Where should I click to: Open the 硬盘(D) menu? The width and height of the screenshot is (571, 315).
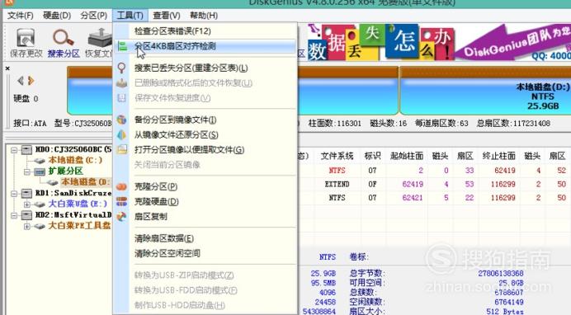pos(57,16)
